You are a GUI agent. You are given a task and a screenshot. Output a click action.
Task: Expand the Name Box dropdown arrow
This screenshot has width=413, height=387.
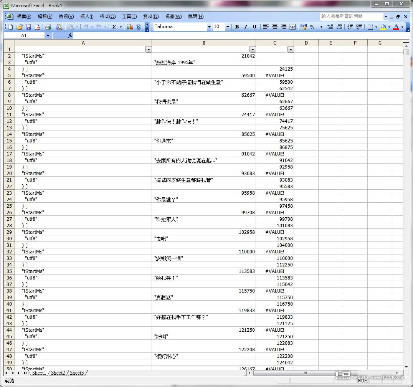[x=48, y=36]
